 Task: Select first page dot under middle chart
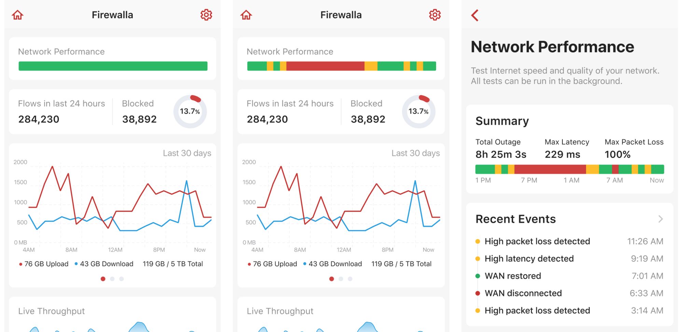(331, 279)
